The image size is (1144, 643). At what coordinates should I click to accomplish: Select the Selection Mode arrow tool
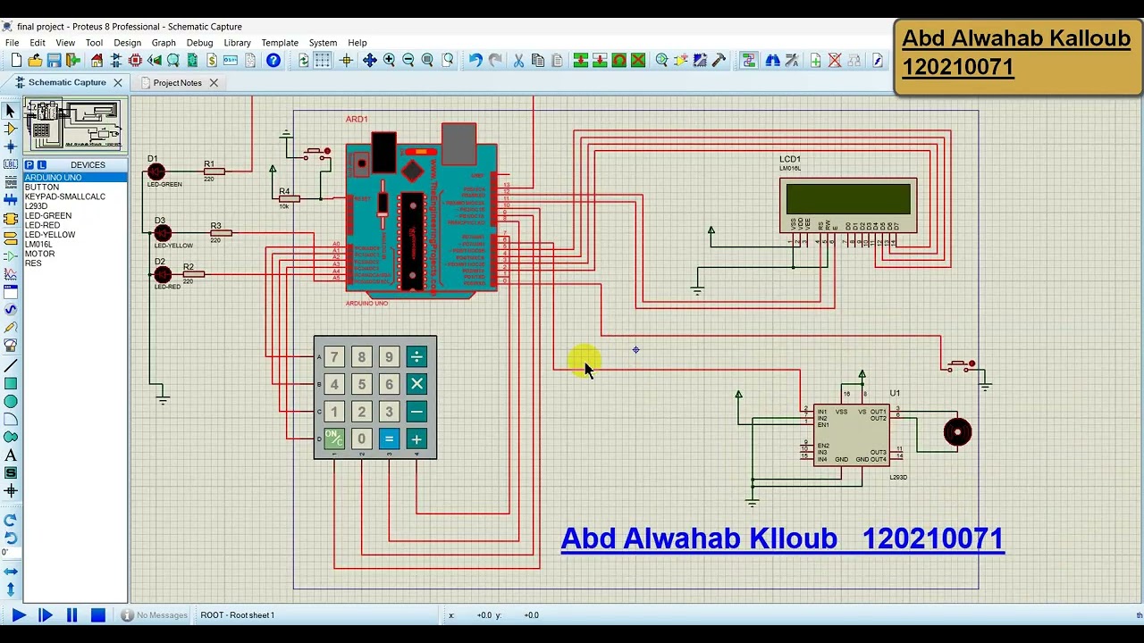(x=11, y=111)
